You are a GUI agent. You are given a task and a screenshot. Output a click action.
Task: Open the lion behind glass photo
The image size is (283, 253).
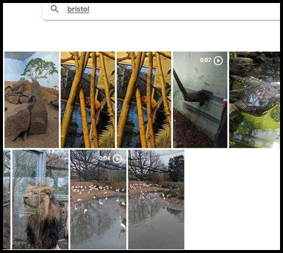41,199
